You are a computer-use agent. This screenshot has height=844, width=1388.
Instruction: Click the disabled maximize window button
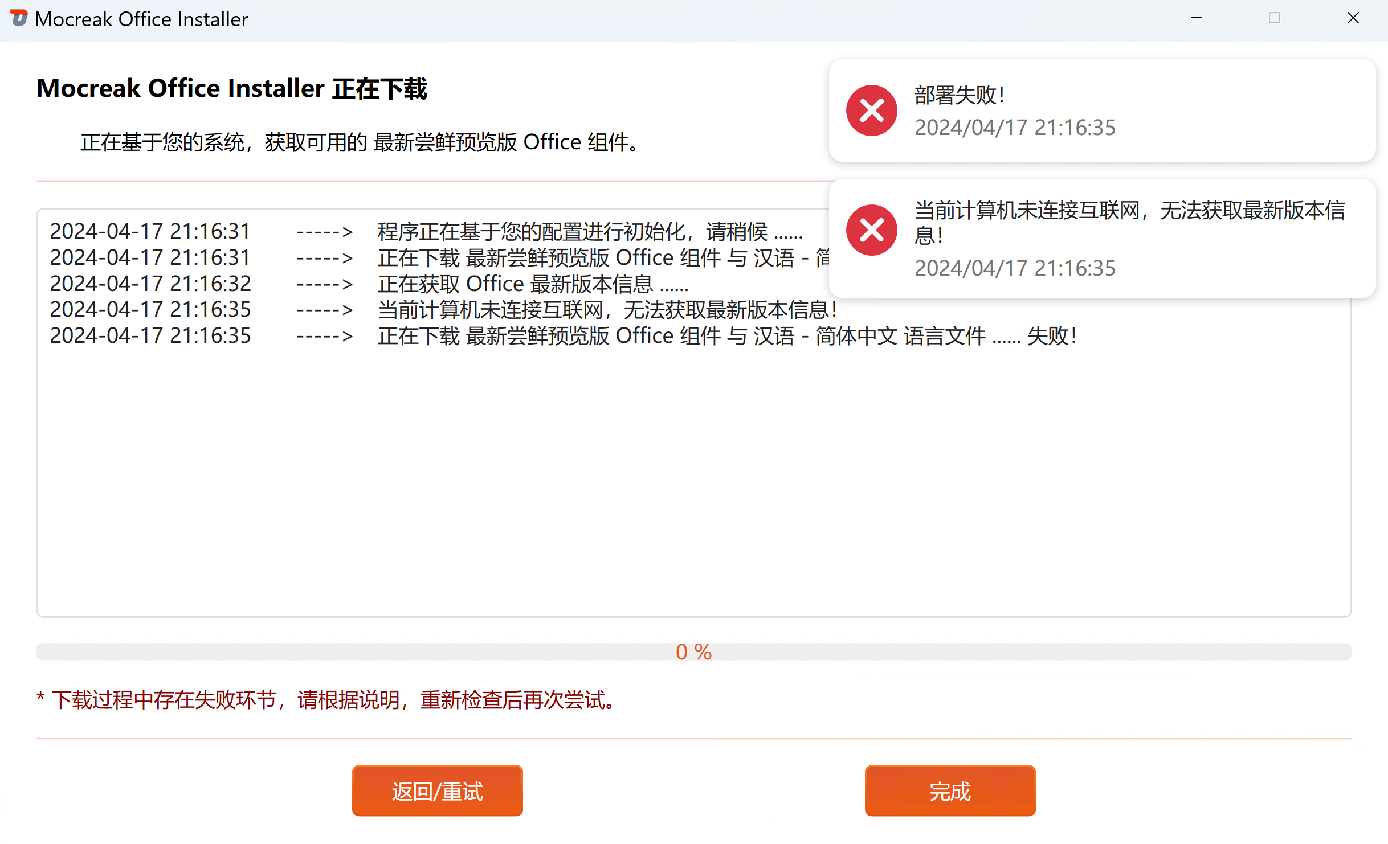pos(1275,18)
